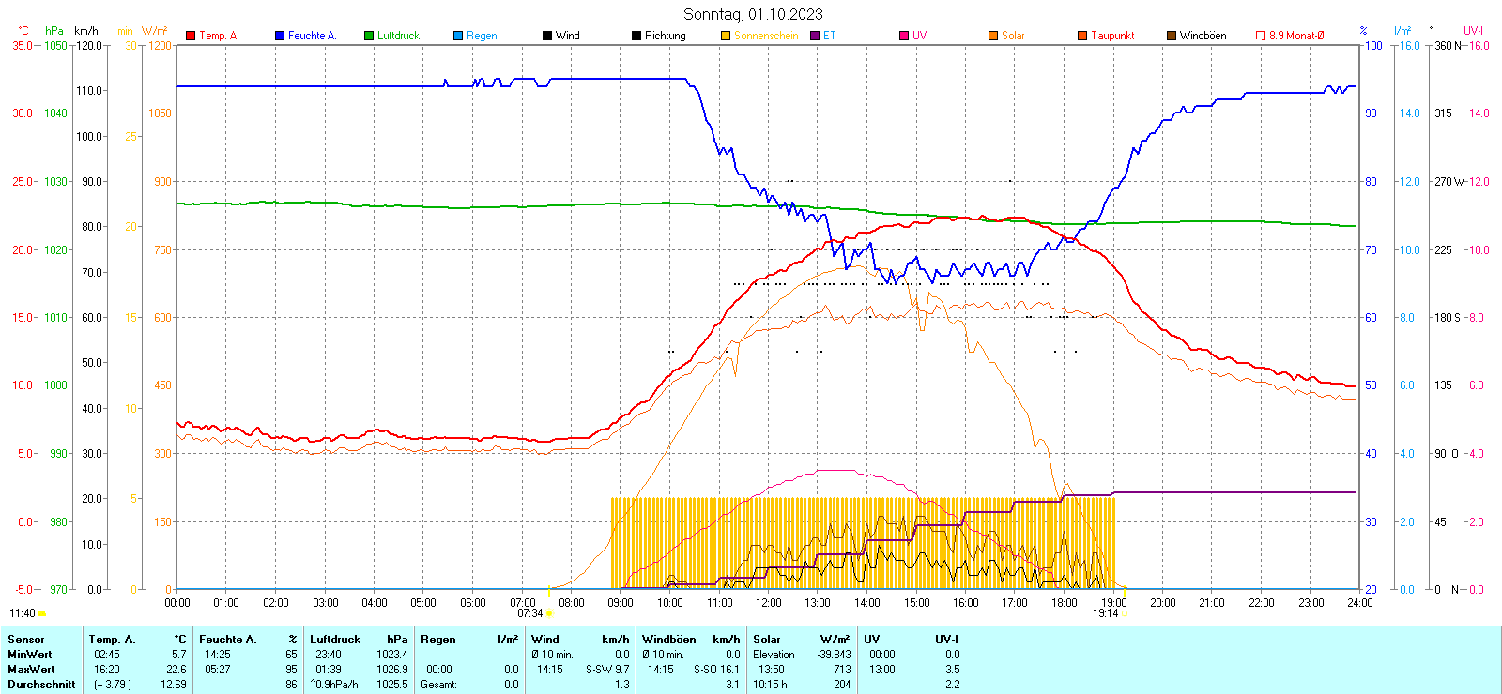
Task: Click the maximum UV-I value 3.5
Action: pos(953,670)
